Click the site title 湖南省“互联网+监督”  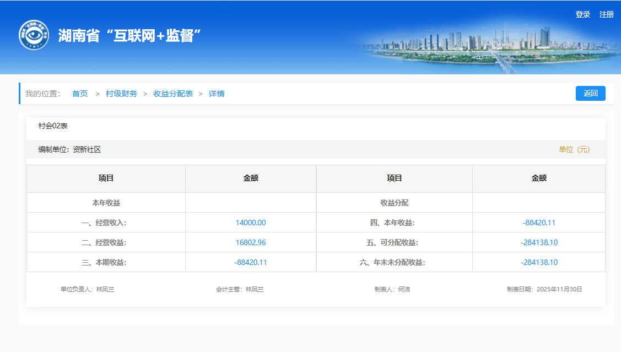pyautogui.click(x=129, y=36)
